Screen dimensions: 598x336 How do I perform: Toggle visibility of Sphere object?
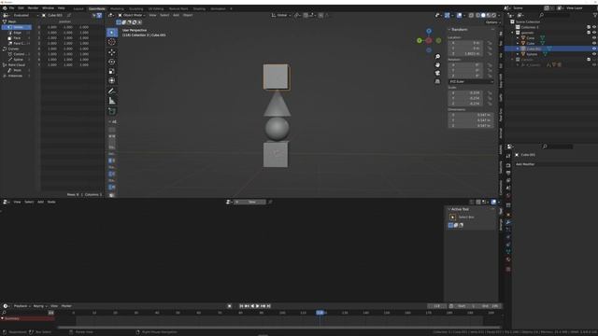click(x=594, y=54)
